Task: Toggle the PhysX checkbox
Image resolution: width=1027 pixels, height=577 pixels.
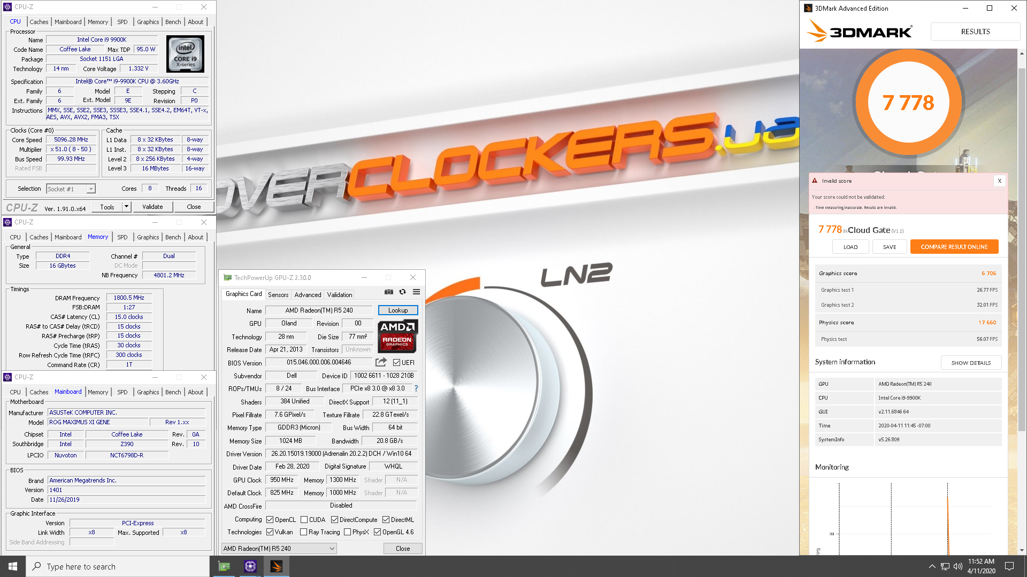Action: pyautogui.click(x=348, y=532)
